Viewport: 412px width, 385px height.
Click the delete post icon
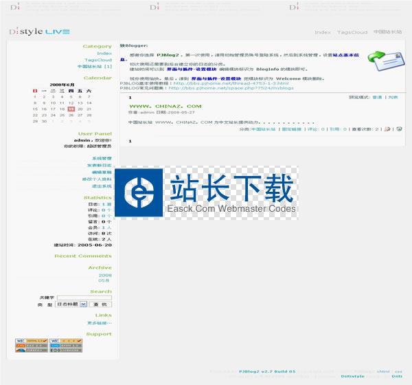(398, 129)
